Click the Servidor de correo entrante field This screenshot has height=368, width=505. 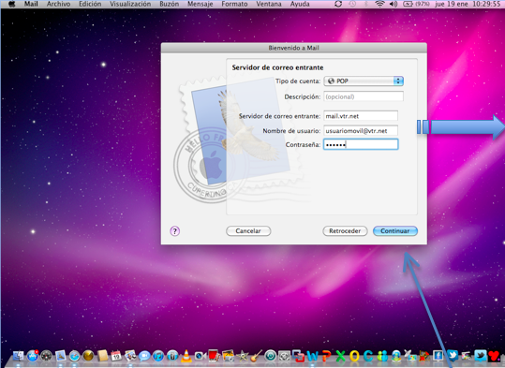point(361,116)
